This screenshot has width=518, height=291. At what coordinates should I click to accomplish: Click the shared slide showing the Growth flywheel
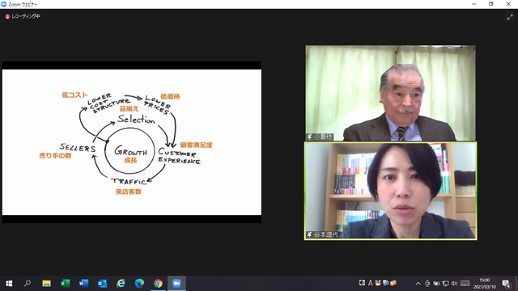coord(132,142)
